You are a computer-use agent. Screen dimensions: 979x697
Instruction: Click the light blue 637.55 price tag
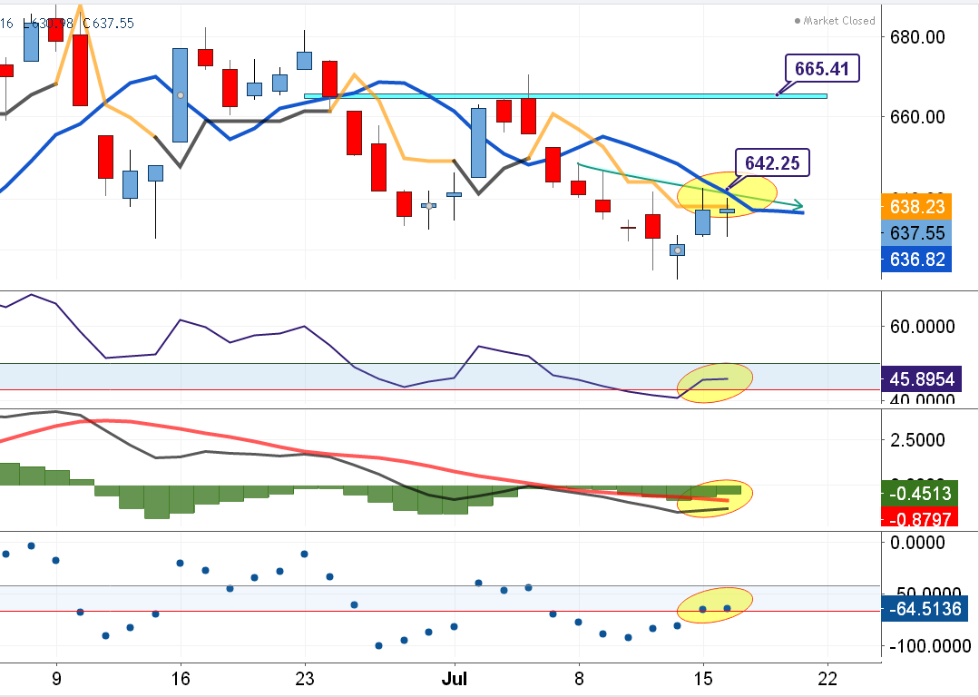[x=916, y=233]
